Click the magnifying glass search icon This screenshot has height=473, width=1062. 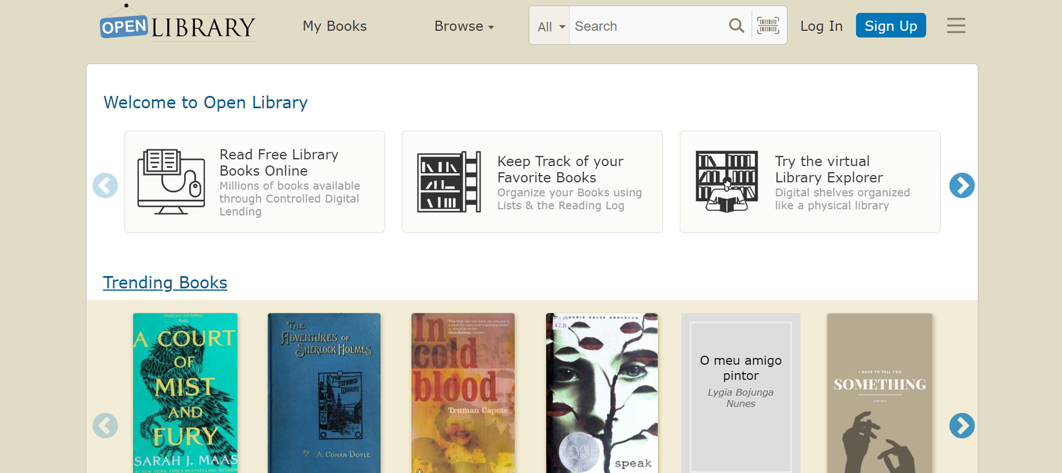click(736, 26)
